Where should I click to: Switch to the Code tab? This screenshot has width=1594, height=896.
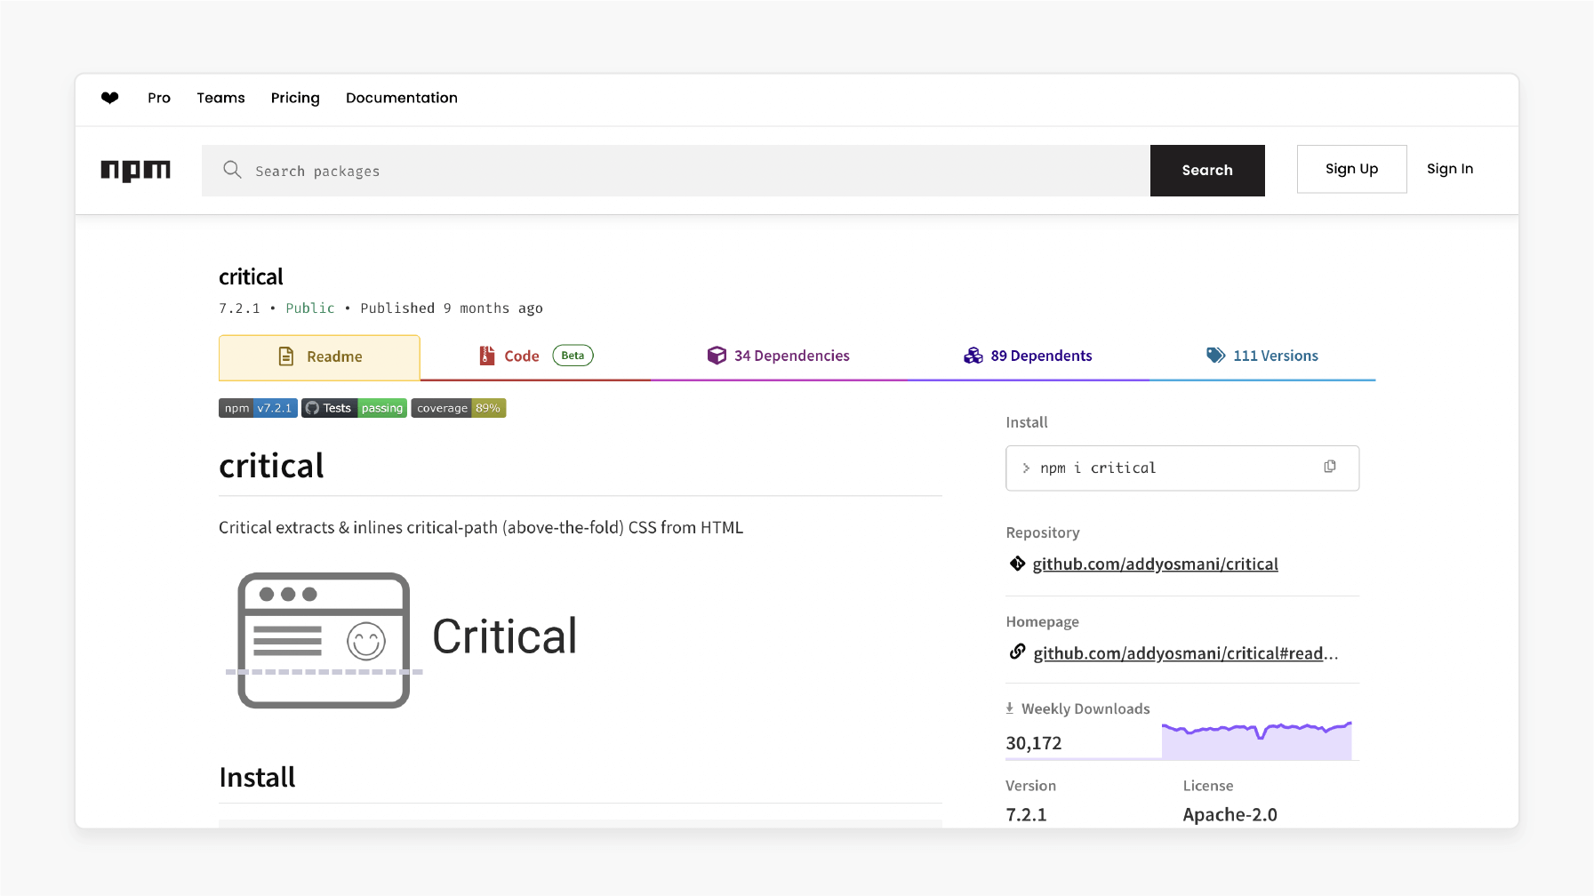point(535,356)
